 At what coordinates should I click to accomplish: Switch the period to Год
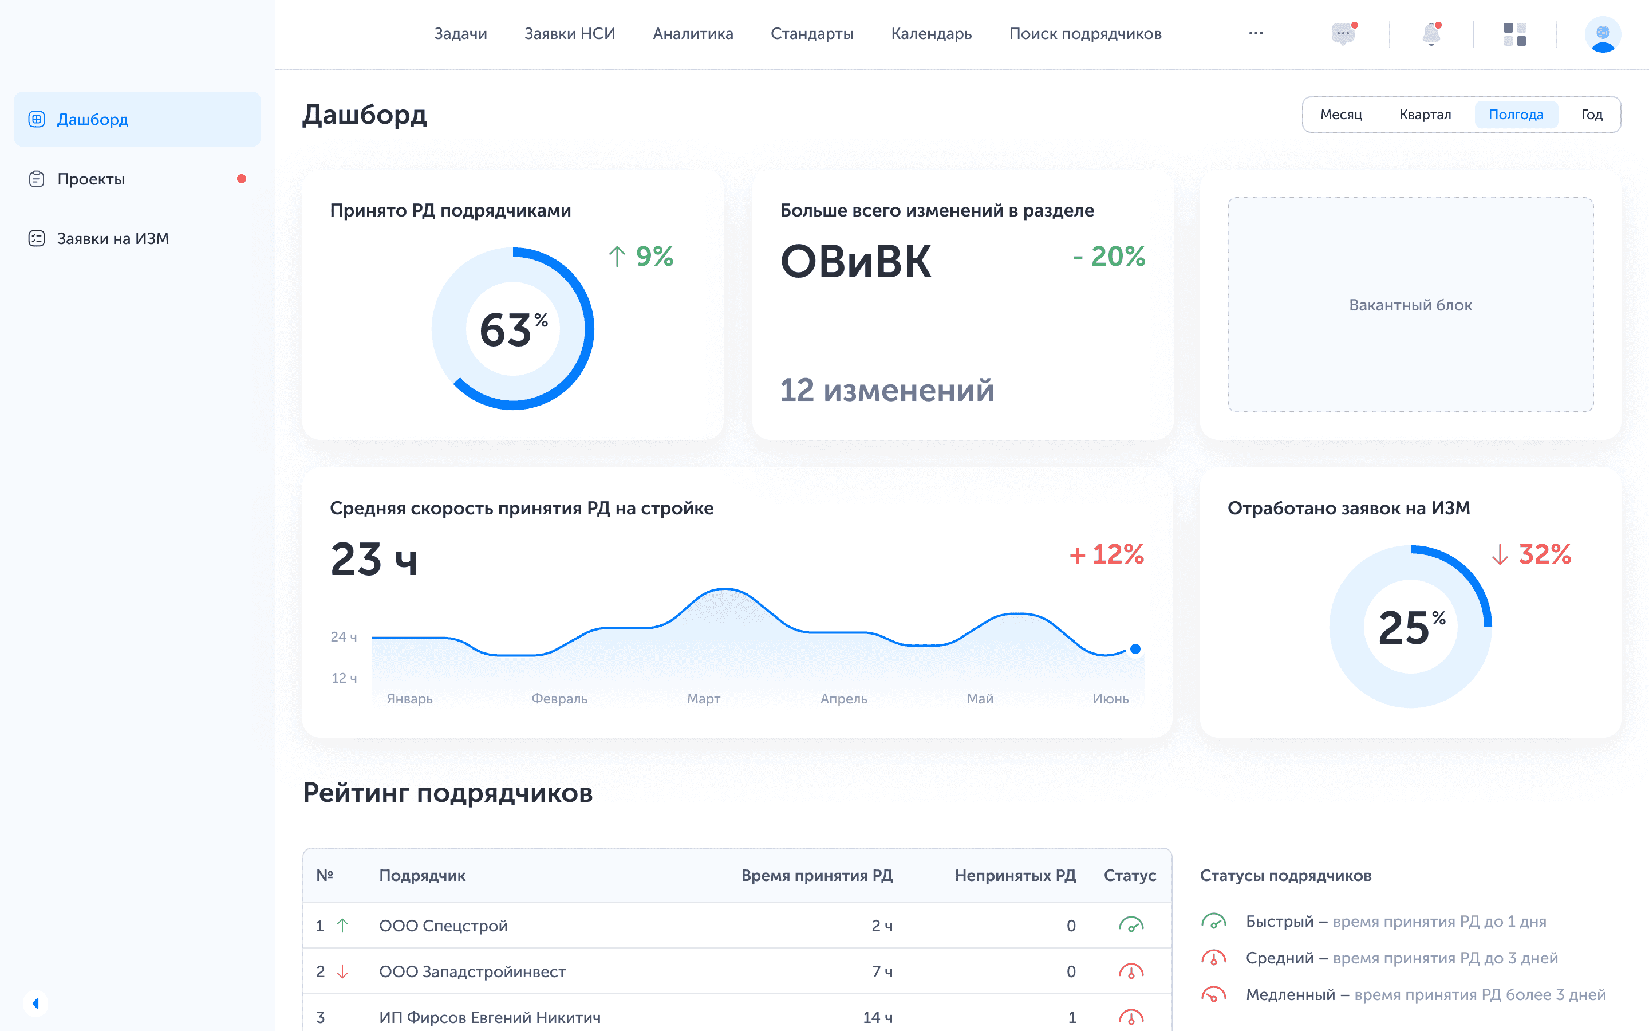tap(1591, 115)
